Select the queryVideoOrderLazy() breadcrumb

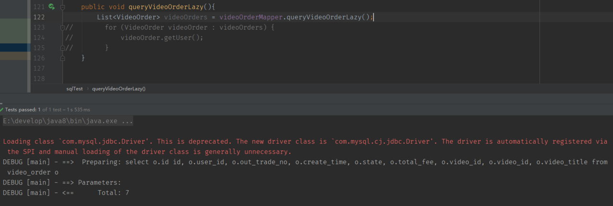pyautogui.click(x=119, y=88)
